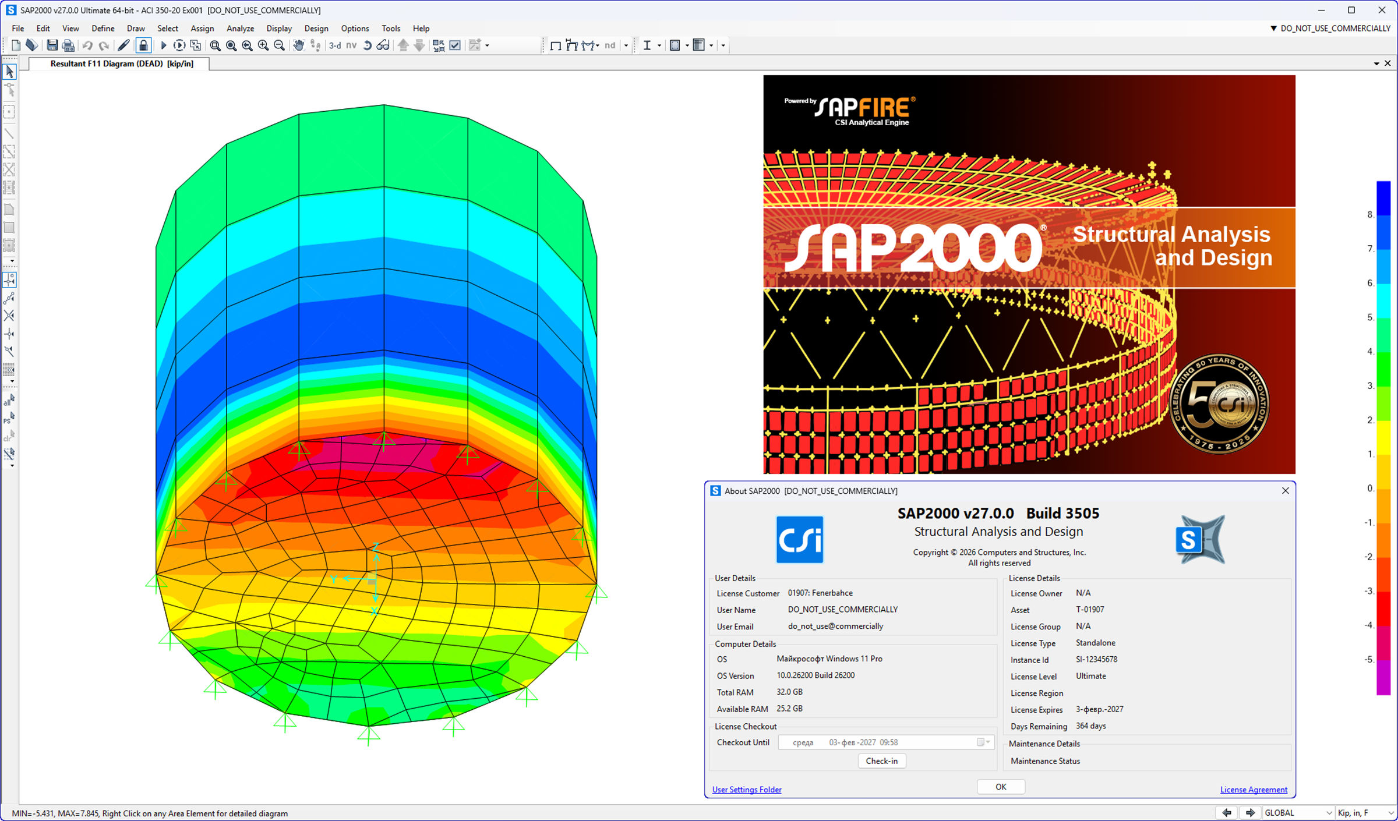The image size is (1398, 821).
Task: Click the Run Analysis play icon
Action: pyautogui.click(x=164, y=45)
